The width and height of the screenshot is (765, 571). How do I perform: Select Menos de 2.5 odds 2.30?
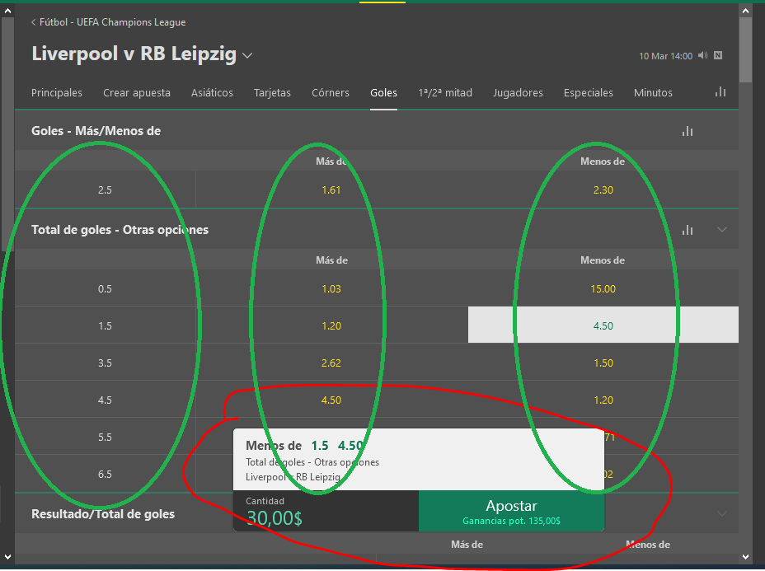pyautogui.click(x=603, y=190)
